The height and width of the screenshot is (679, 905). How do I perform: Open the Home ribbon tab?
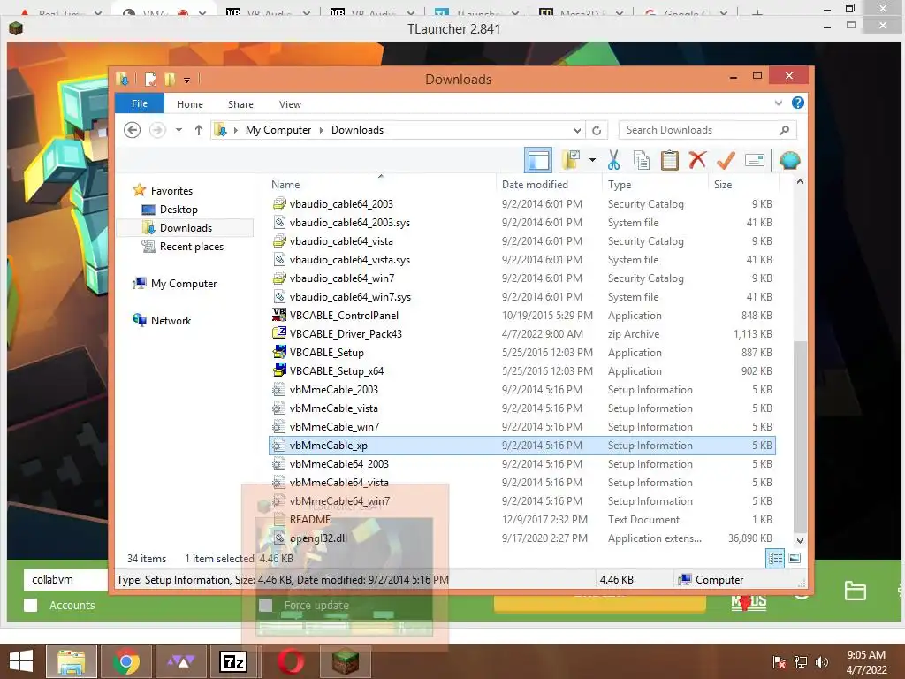click(190, 104)
